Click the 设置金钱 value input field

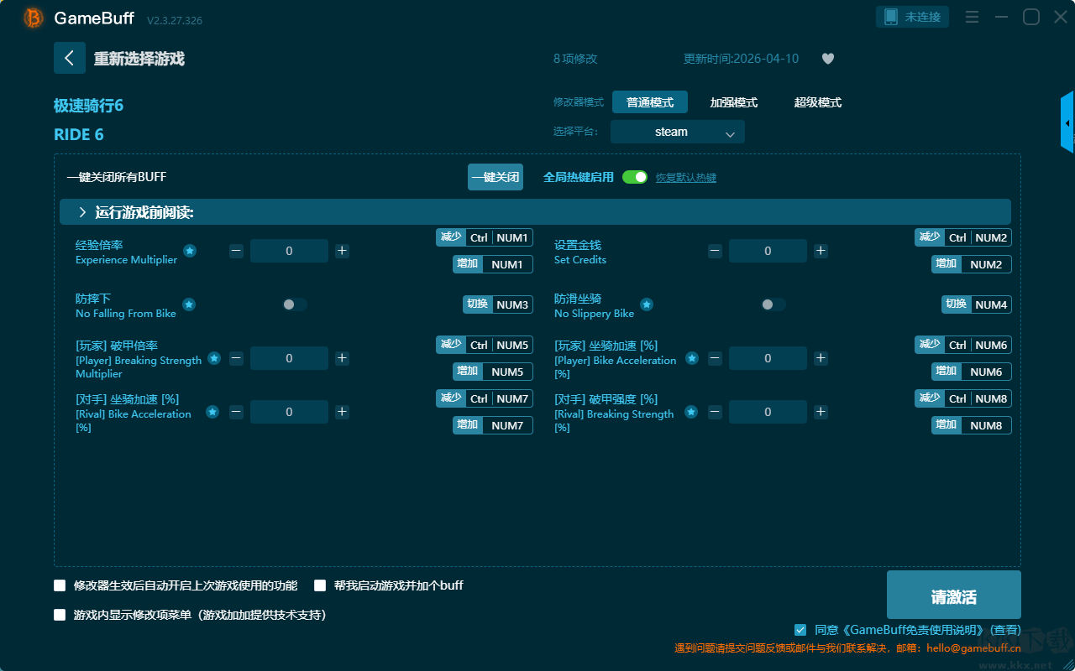[x=768, y=251]
